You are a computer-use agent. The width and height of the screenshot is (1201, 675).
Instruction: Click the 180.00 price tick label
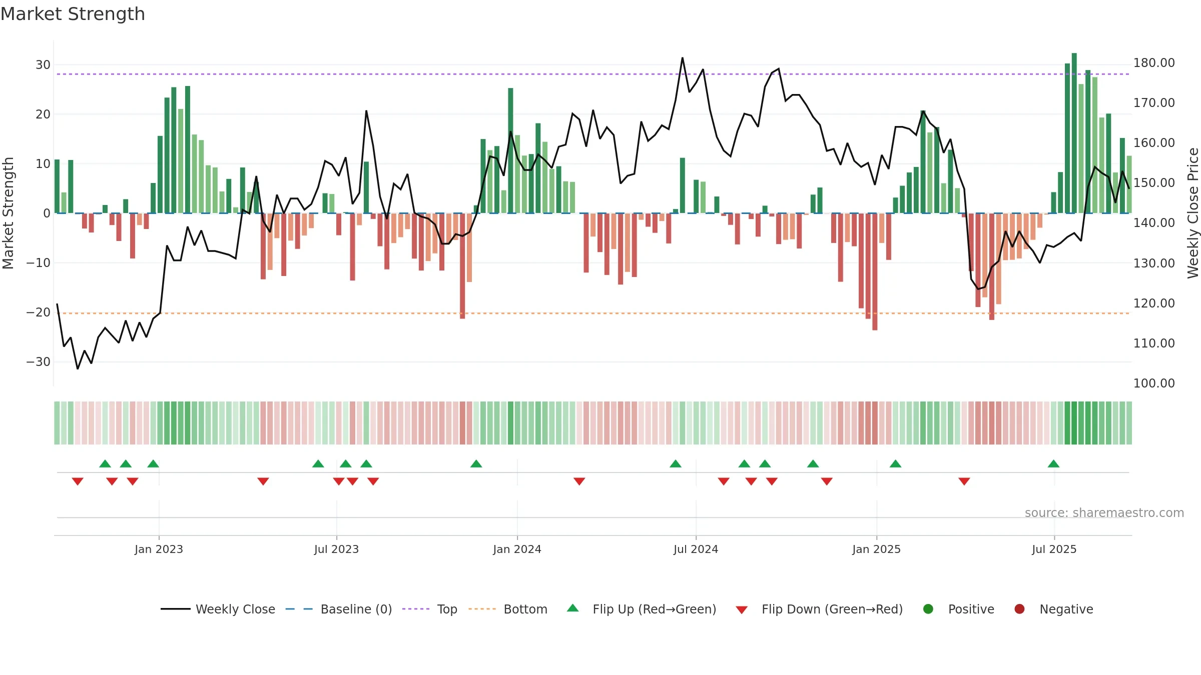tap(1154, 62)
